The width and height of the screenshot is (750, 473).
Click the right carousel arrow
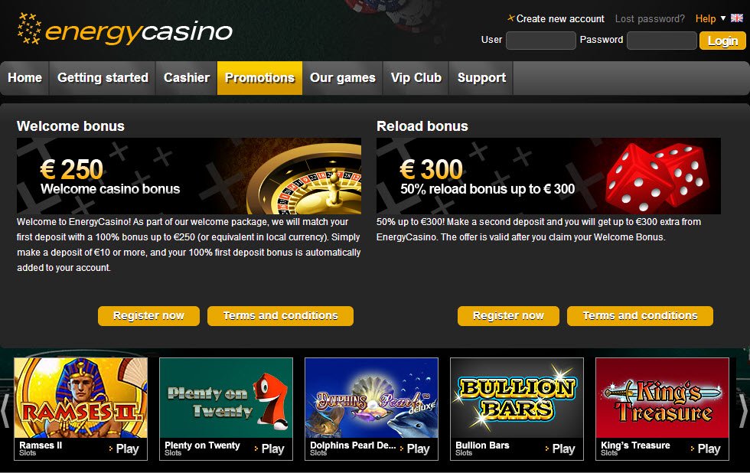click(744, 409)
